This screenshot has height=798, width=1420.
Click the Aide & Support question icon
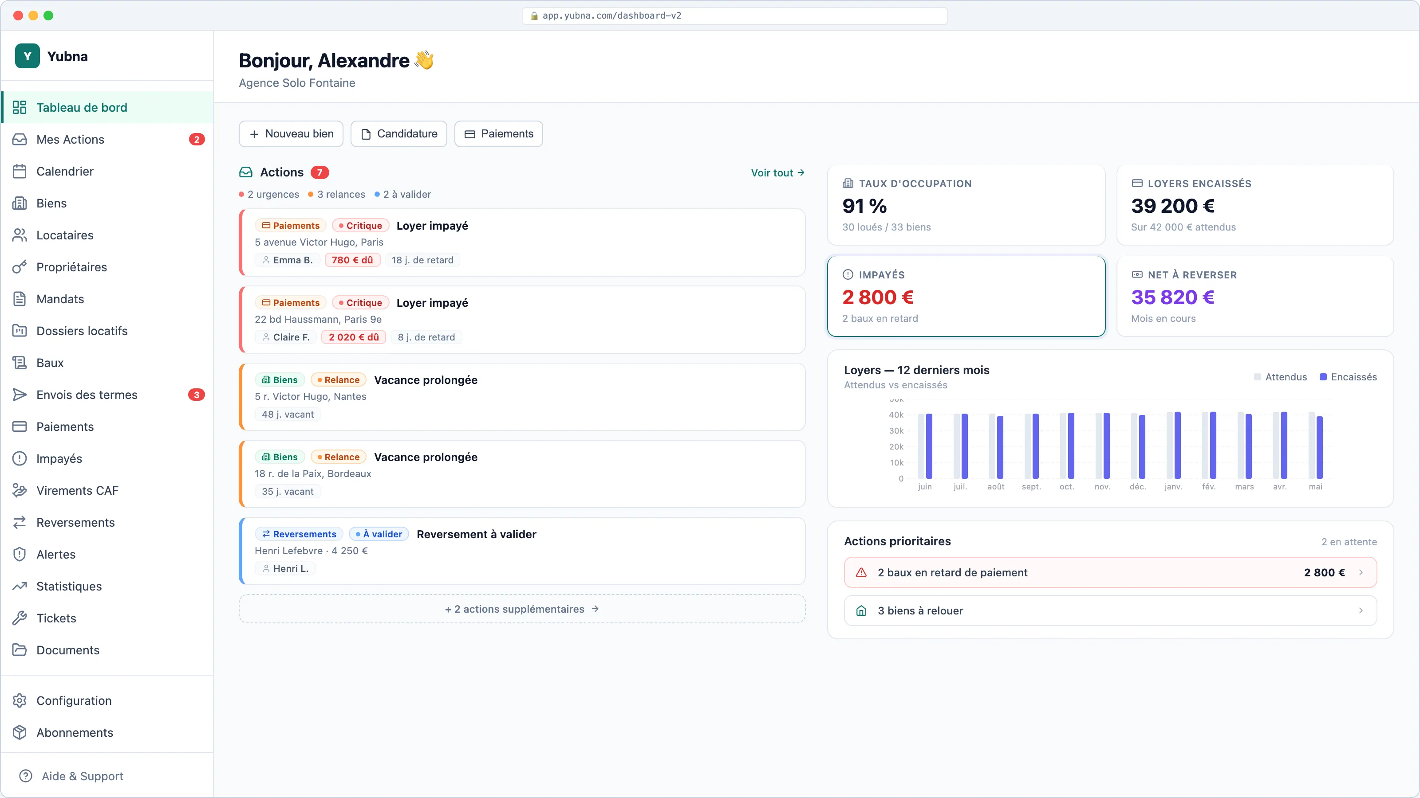[25, 777]
